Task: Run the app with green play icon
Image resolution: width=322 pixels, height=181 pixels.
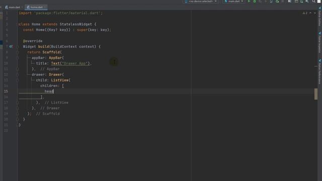Action: coord(249,2)
